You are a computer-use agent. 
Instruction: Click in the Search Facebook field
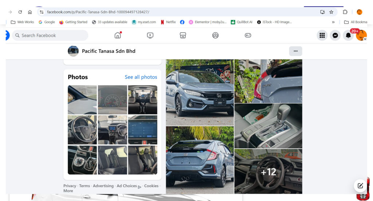pos(50,35)
